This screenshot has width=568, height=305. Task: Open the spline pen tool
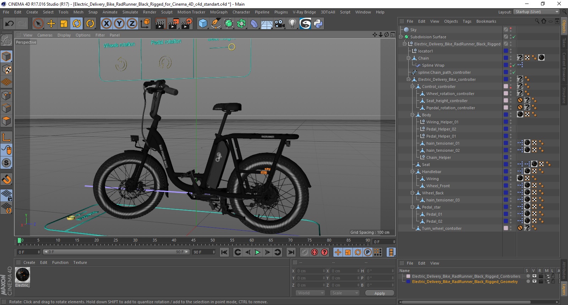point(215,24)
